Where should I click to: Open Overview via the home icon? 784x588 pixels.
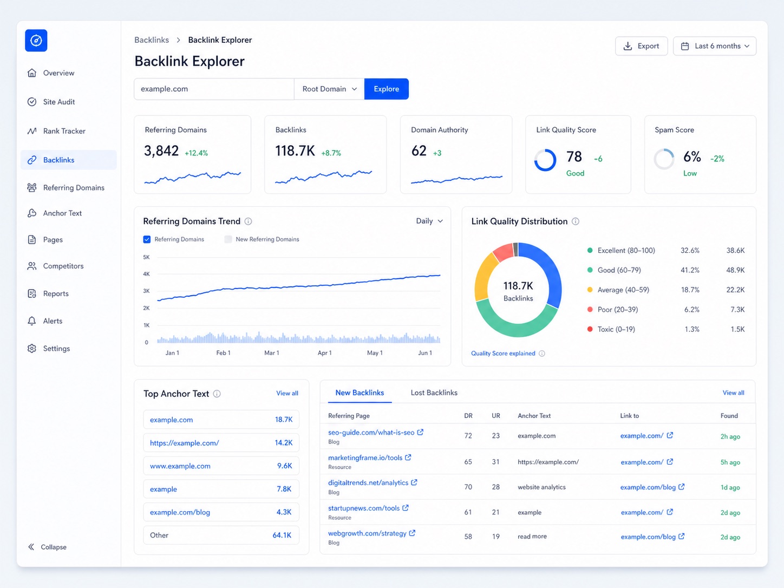tap(32, 73)
